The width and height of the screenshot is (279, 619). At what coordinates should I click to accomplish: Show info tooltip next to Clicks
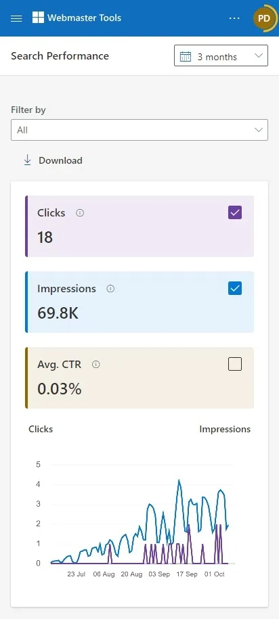click(80, 213)
